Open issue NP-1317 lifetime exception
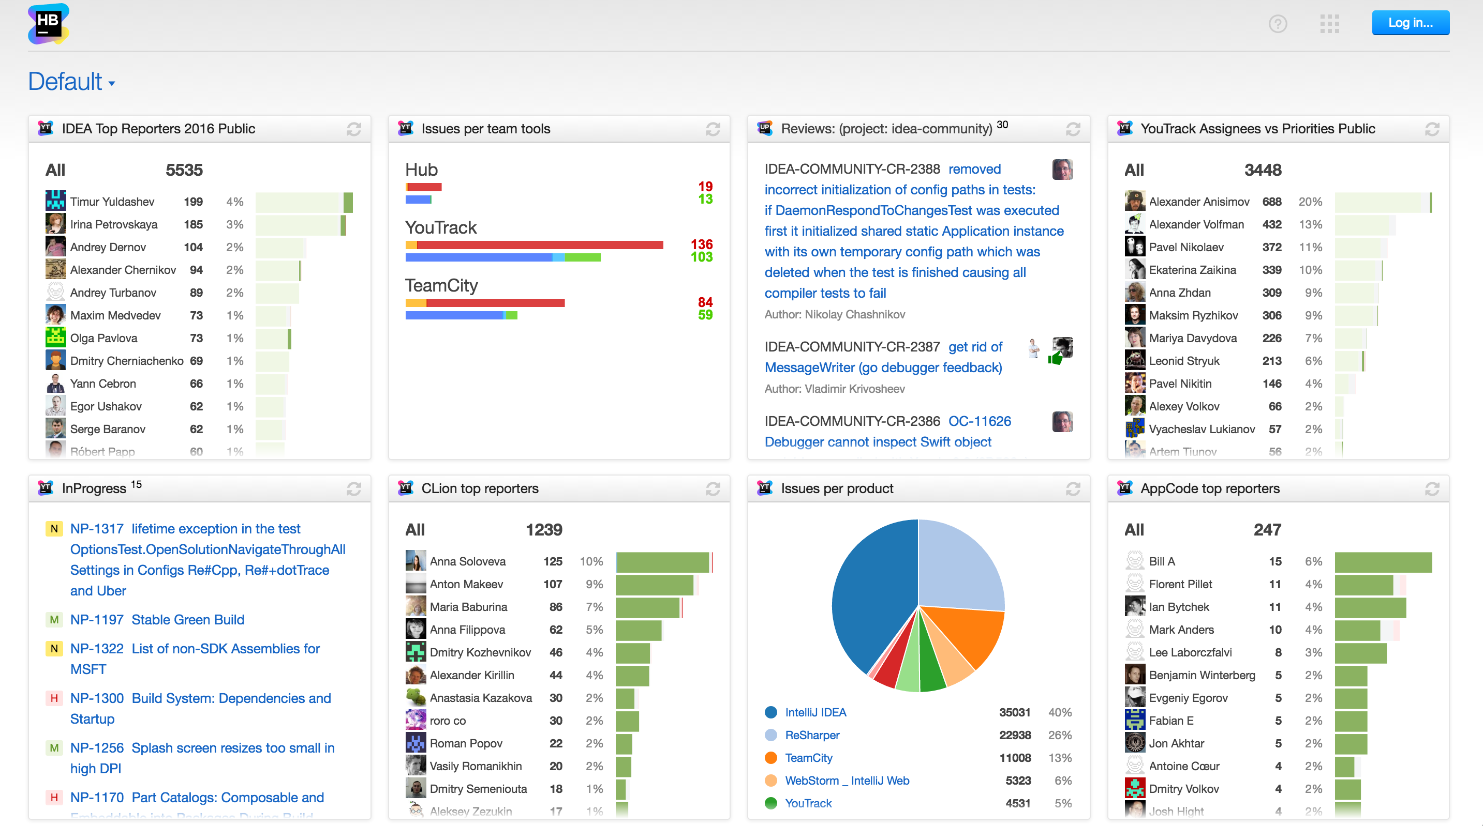Viewport: 1483px width, 826px height. click(208, 560)
